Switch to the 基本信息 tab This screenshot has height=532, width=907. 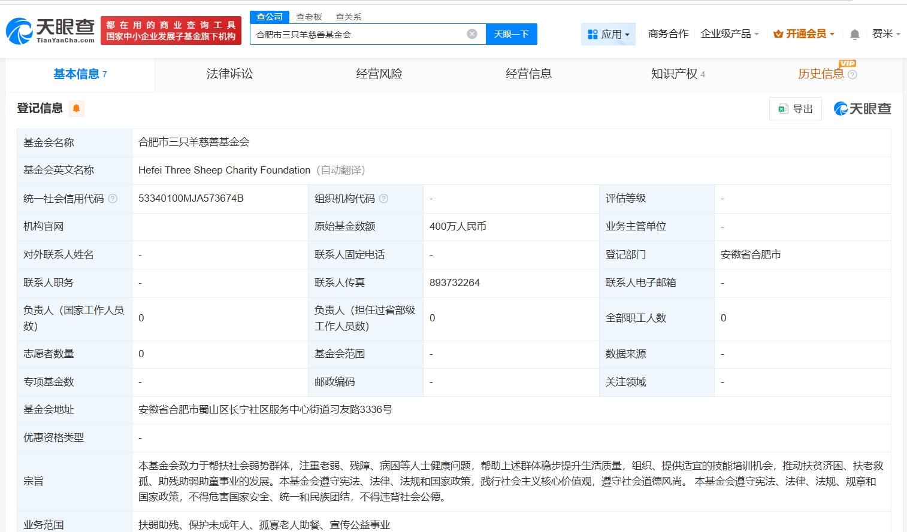(x=80, y=74)
